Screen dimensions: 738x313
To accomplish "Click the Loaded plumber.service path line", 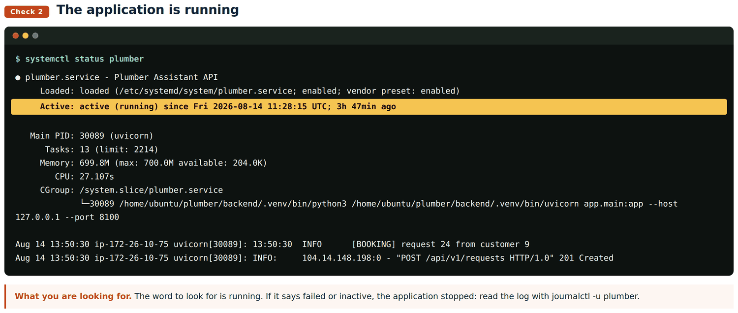I will coord(250,91).
